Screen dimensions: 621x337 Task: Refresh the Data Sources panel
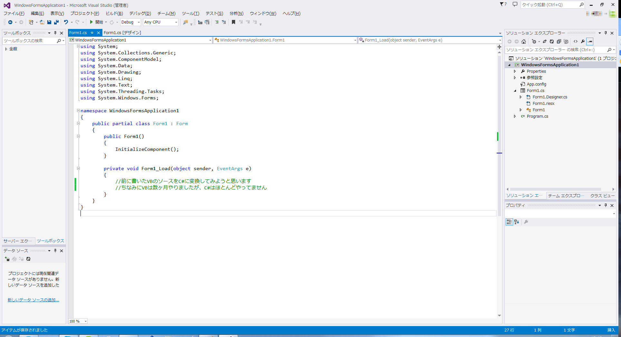click(28, 259)
